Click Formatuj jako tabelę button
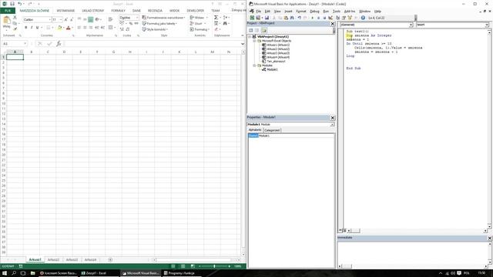The width and height of the screenshot is (493, 277). pyautogui.click(x=159, y=24)
